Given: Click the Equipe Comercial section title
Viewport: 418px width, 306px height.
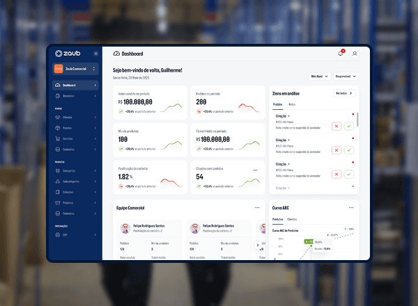Looking at the screenshot, I should 130,208.
